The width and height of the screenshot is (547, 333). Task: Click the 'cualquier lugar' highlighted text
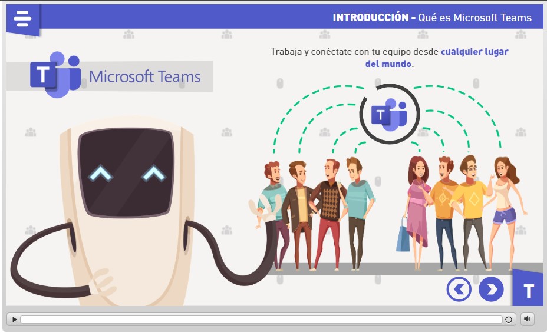click(x=474, y=52)
